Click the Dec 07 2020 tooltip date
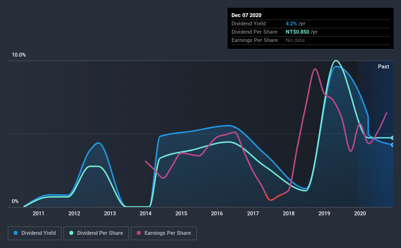401x248 pixels. (246, 15)
